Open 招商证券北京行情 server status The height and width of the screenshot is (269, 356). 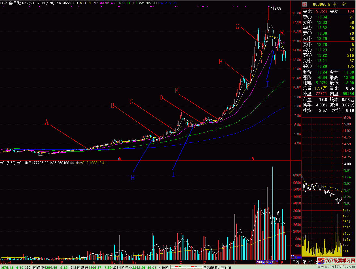218,267
